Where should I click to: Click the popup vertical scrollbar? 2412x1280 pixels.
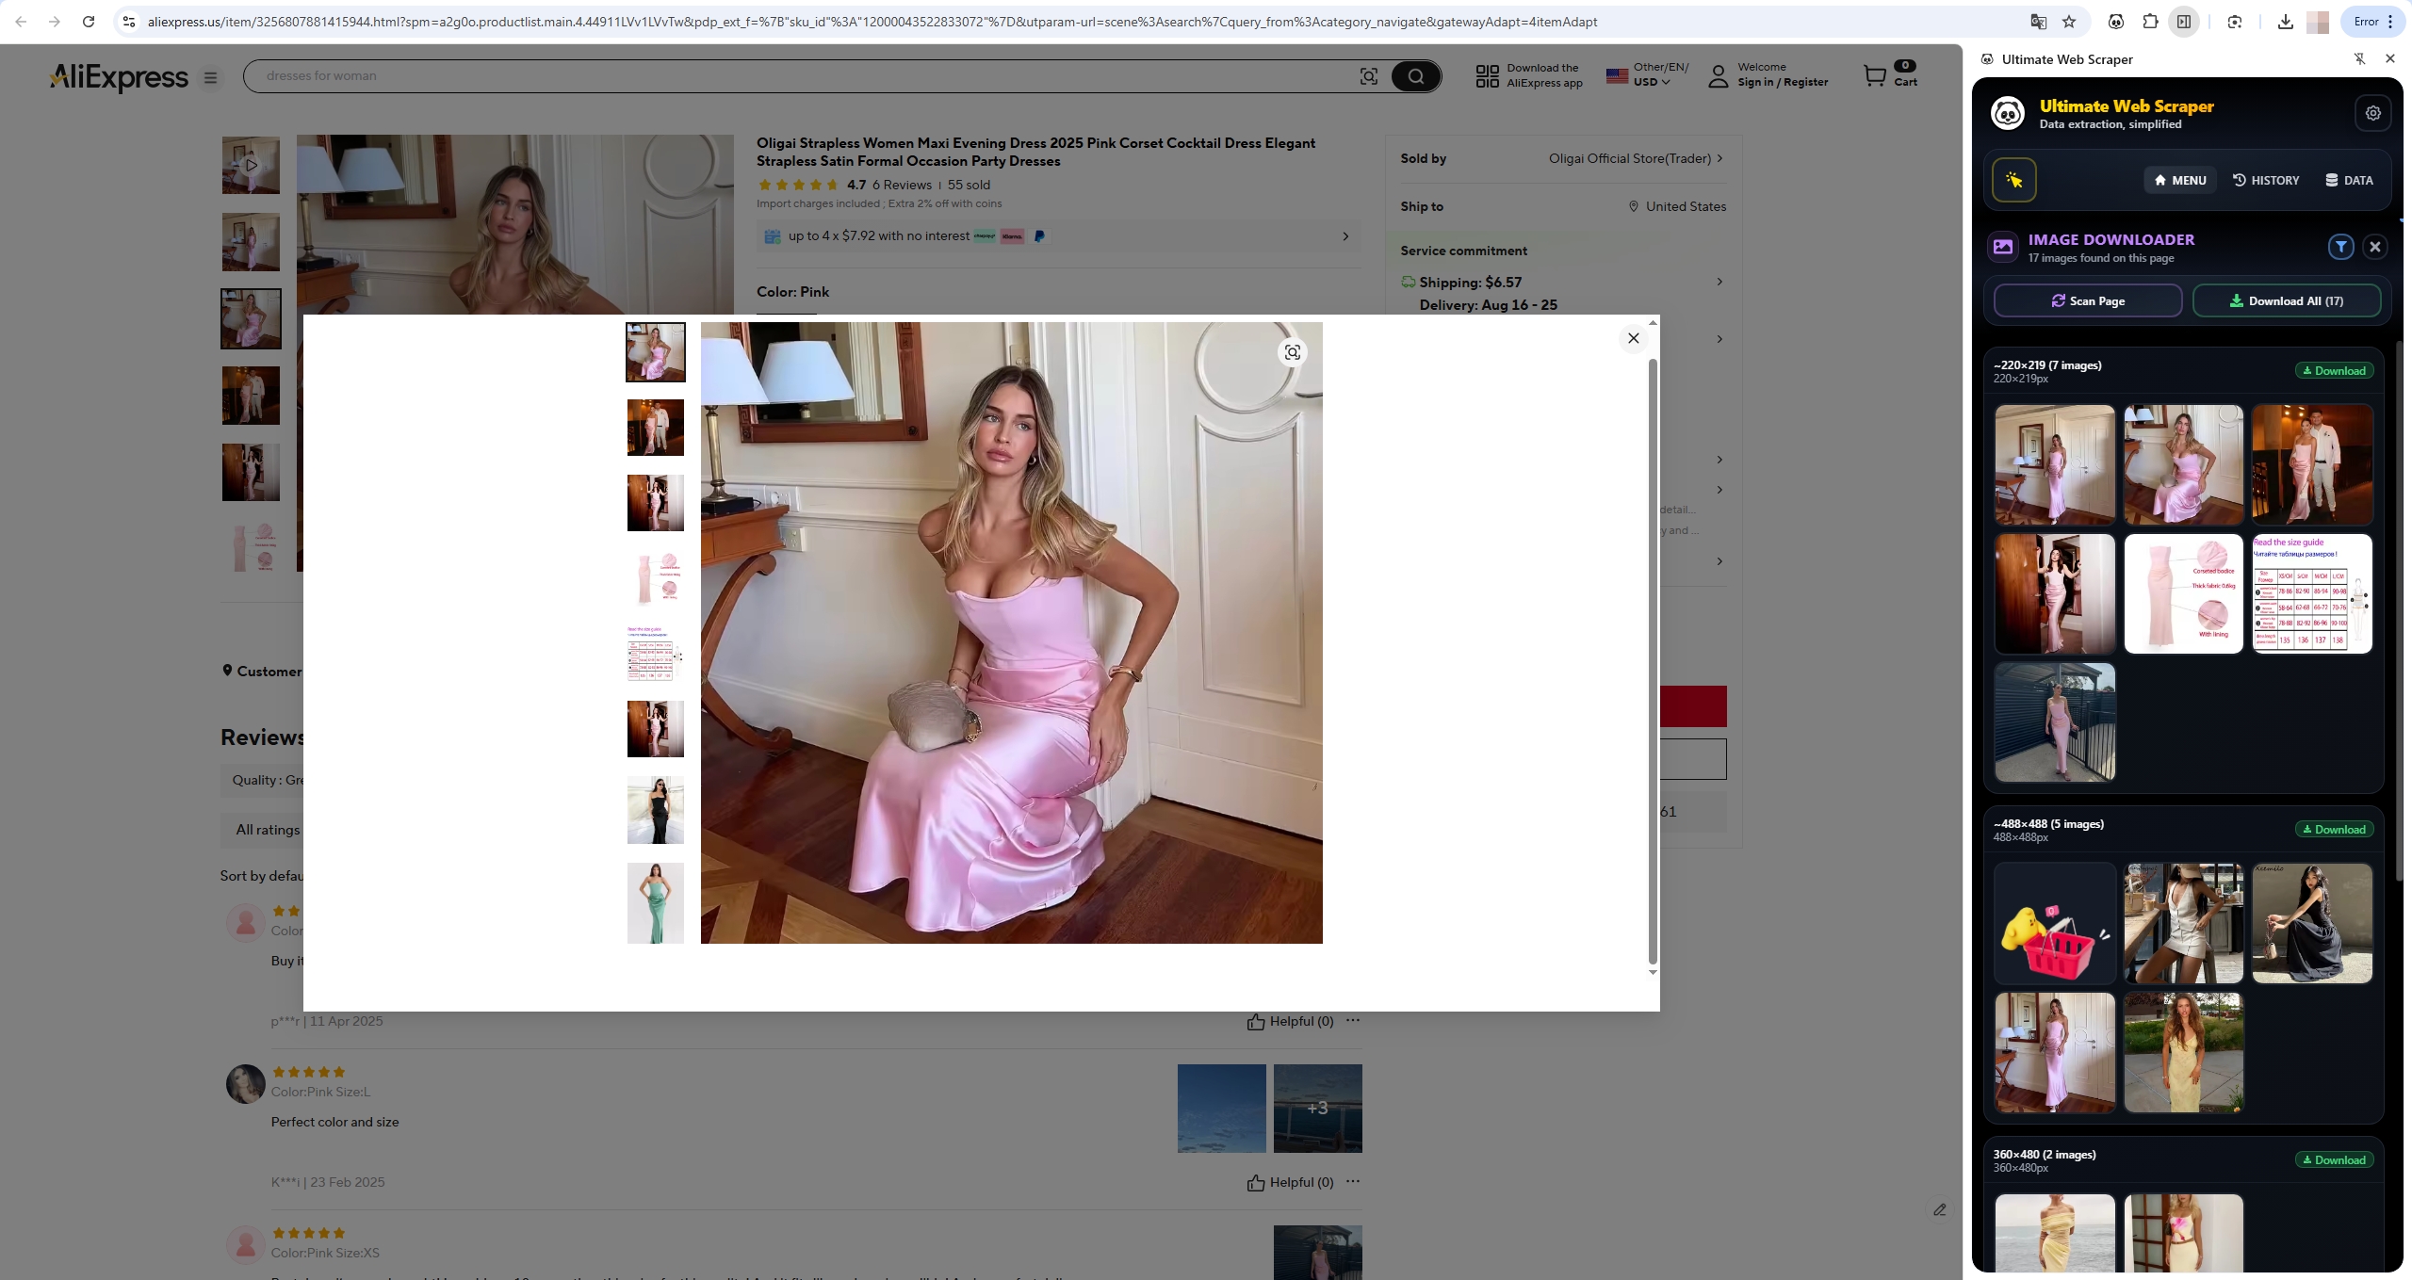pyautogui.click(x=1652, y=659)
